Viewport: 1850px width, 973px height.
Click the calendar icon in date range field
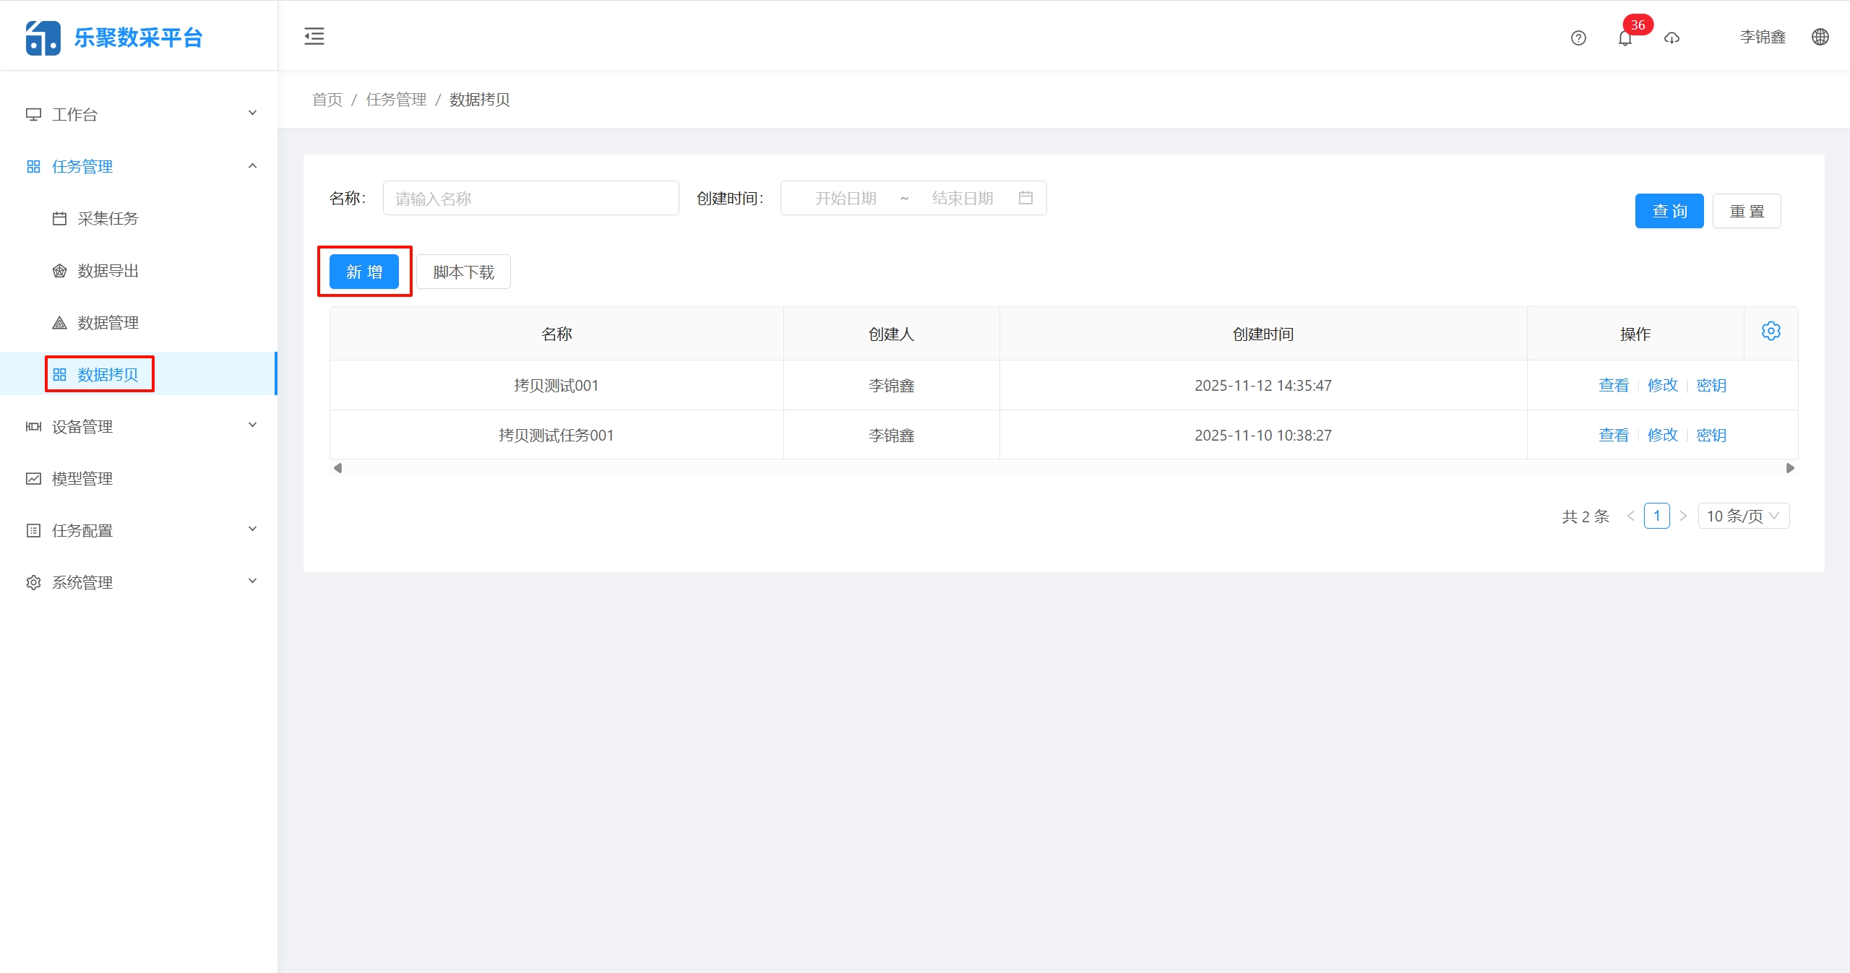click(x=1025, y=198)
